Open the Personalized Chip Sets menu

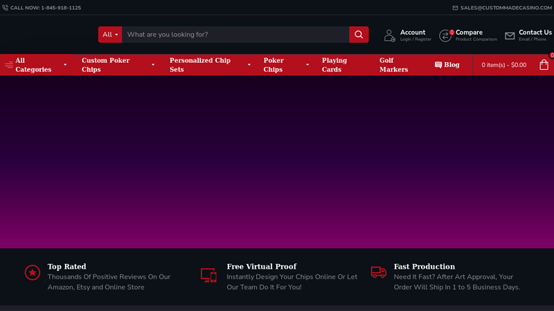pos(200,65)
